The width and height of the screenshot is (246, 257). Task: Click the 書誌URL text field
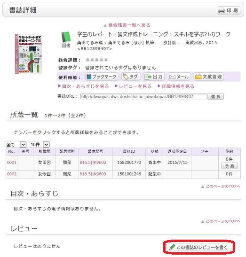point(143,96)
